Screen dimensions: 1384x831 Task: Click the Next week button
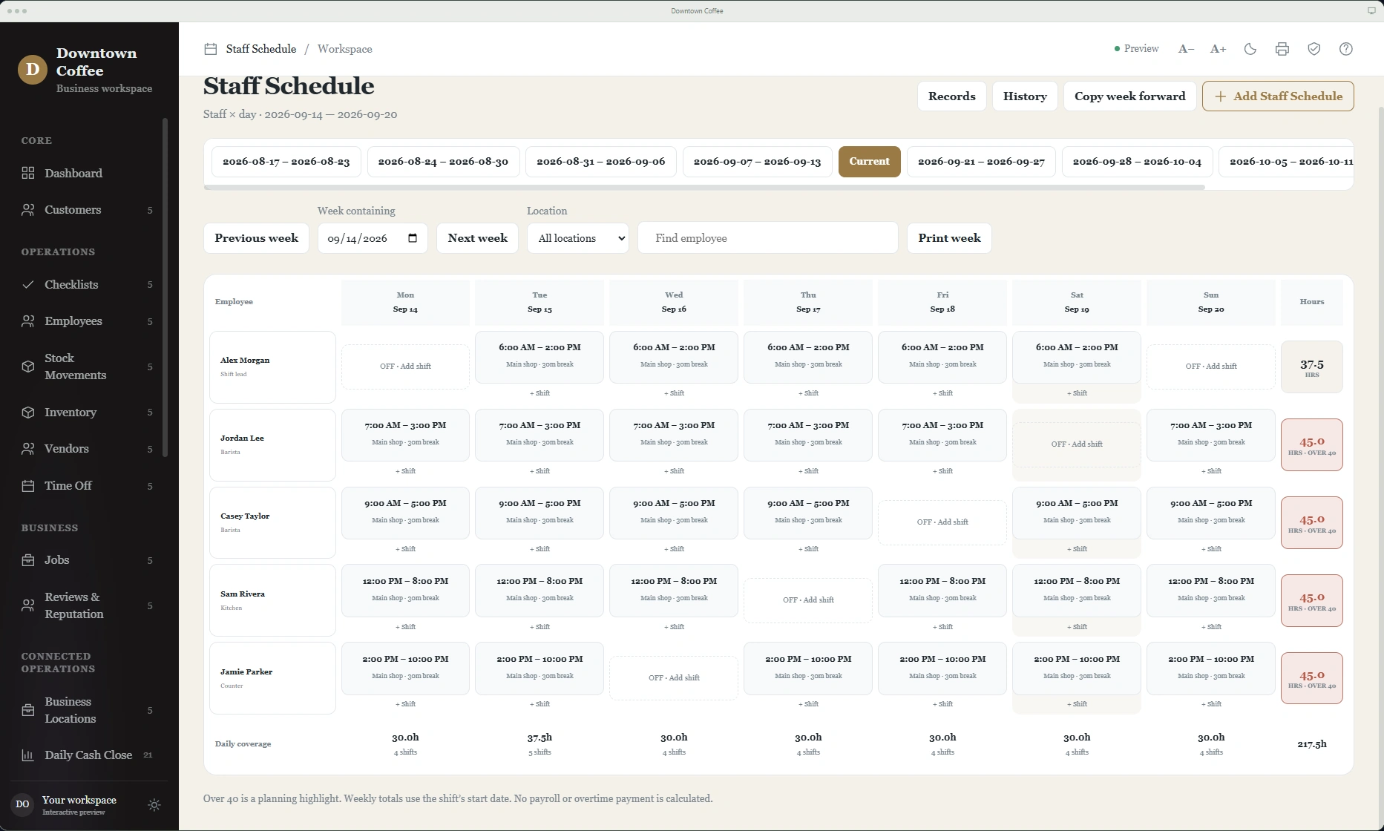click(x=478, y=238)
